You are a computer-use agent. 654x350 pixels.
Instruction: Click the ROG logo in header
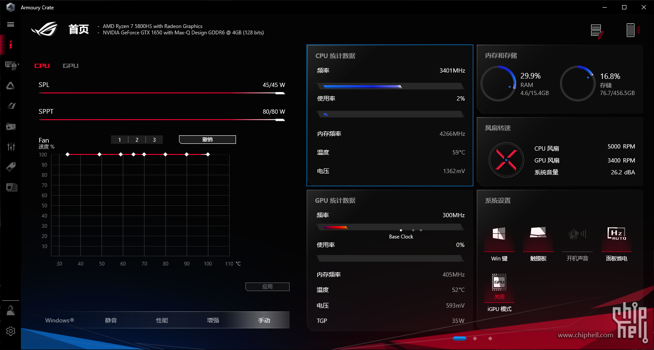[x=44, y=29]
